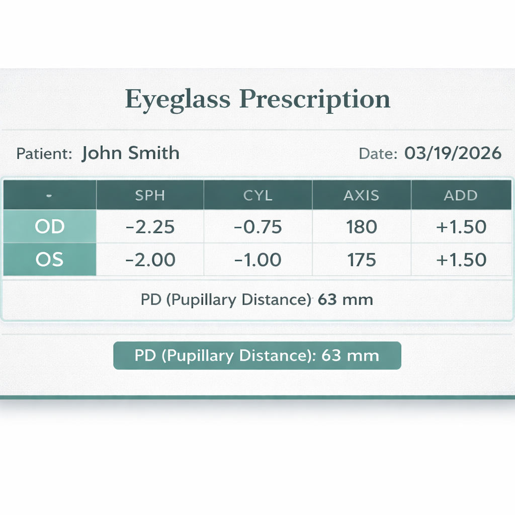Click the PD 63 mm row inside table
The image size is (515, 515).
click(x=257, y=300)
